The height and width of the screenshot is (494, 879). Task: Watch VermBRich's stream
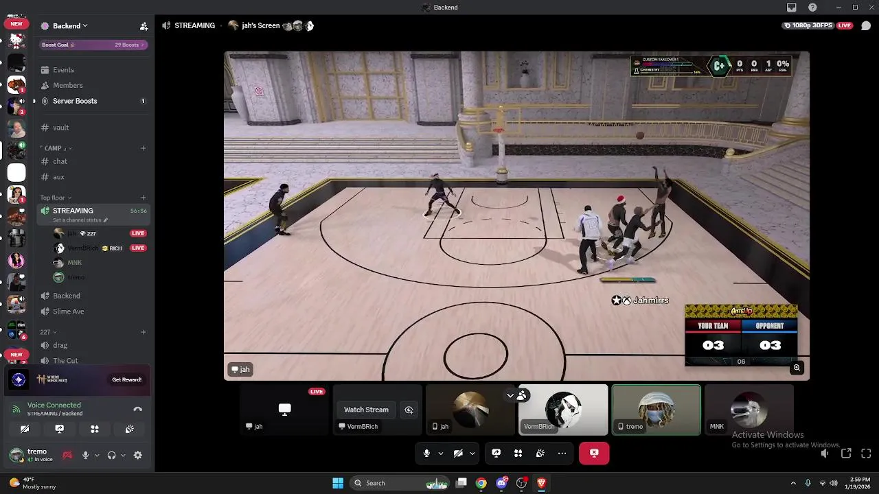[366, 410]
